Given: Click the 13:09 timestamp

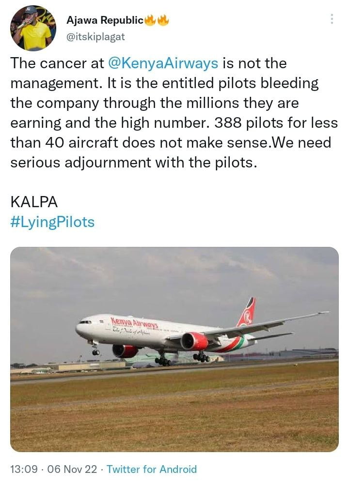Looking at the screenshot, I should [x=22, y=469].
